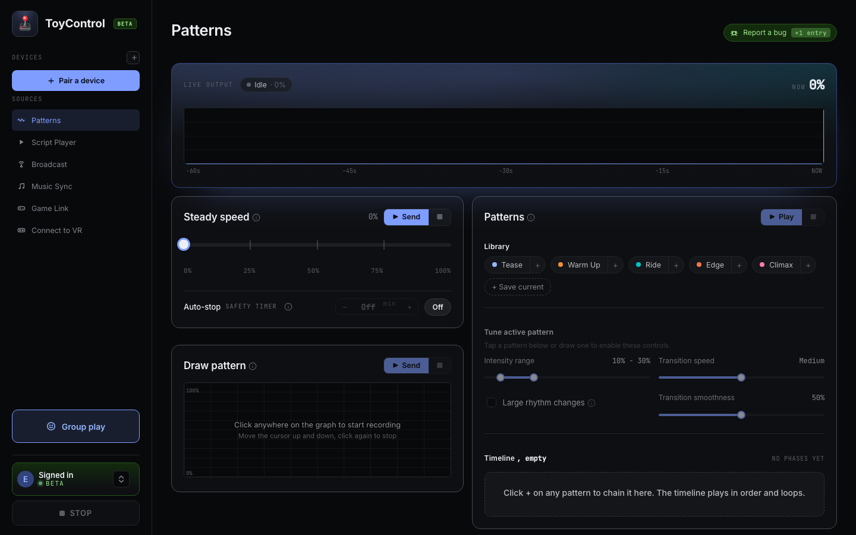Click the Save current pattern button
Viewport: 856px width, 535px height.
518,287
